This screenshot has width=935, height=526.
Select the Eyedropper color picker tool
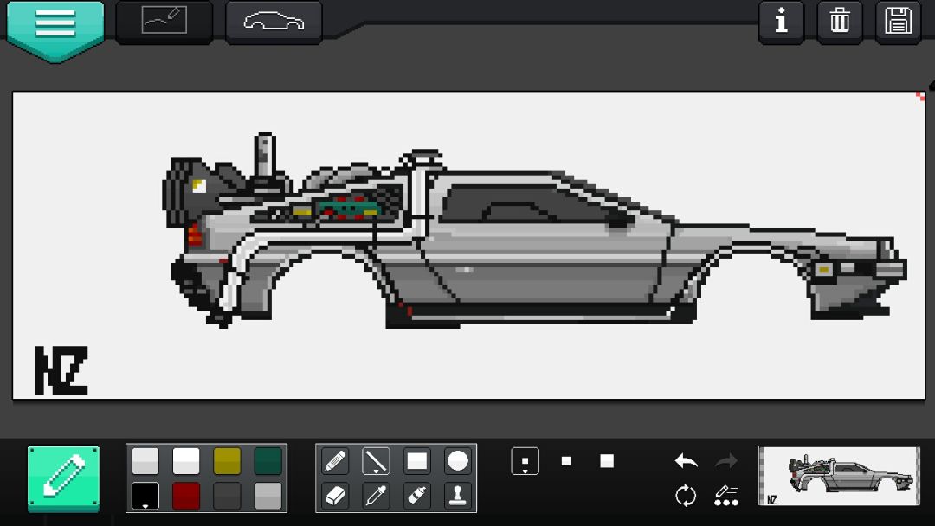pos(376,496)
